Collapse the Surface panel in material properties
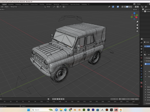Screen dimensions: 150x112 (x=145, y=61)
